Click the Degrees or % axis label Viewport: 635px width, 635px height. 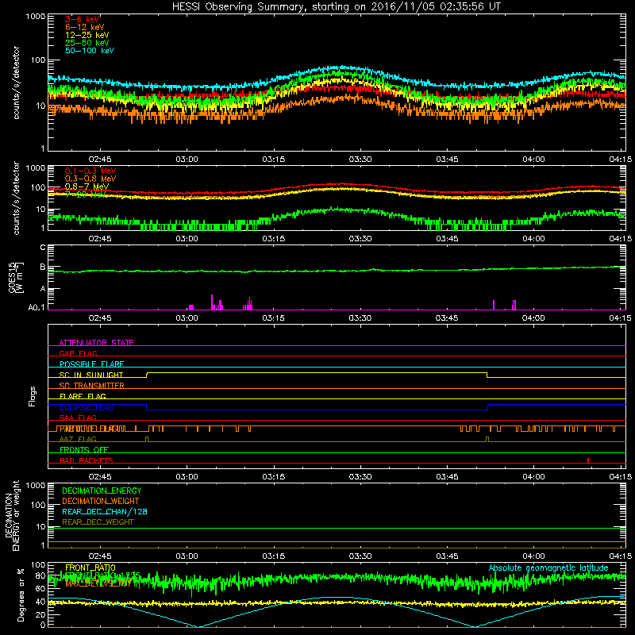(x=21, y=595)
